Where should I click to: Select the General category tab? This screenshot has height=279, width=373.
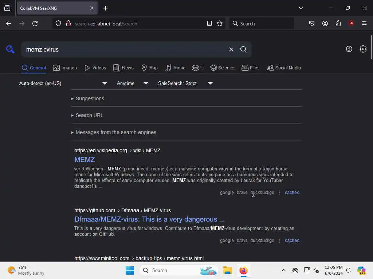(34, 68)
